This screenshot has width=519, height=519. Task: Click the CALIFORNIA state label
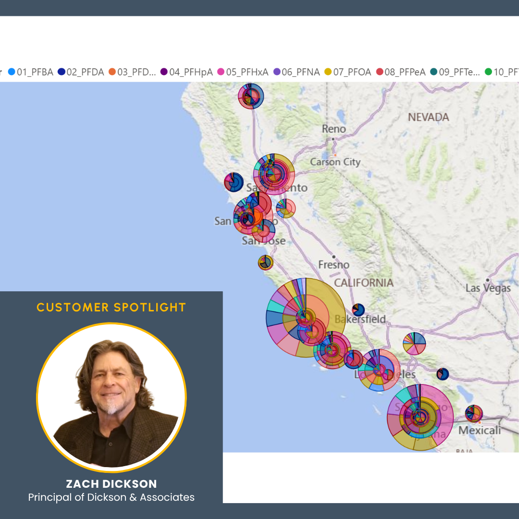[363, 283]
